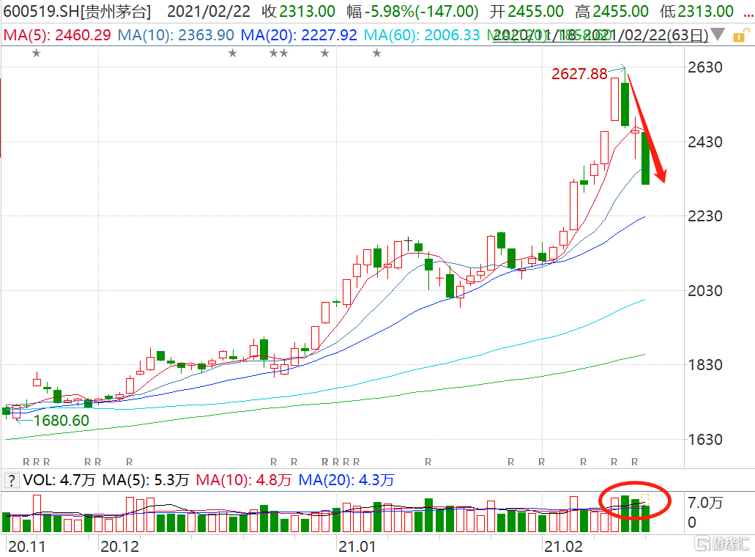Click the 2230 price axis label
755x557 pixels.
tap(705, 216)
